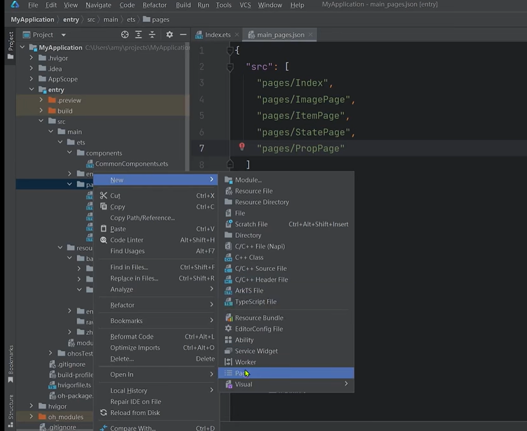The height and width of the screenshot is (431, 527).
Task: Click the Collapse All icon in Project panel
Action: pyautogui.click(x=152, y=35)
